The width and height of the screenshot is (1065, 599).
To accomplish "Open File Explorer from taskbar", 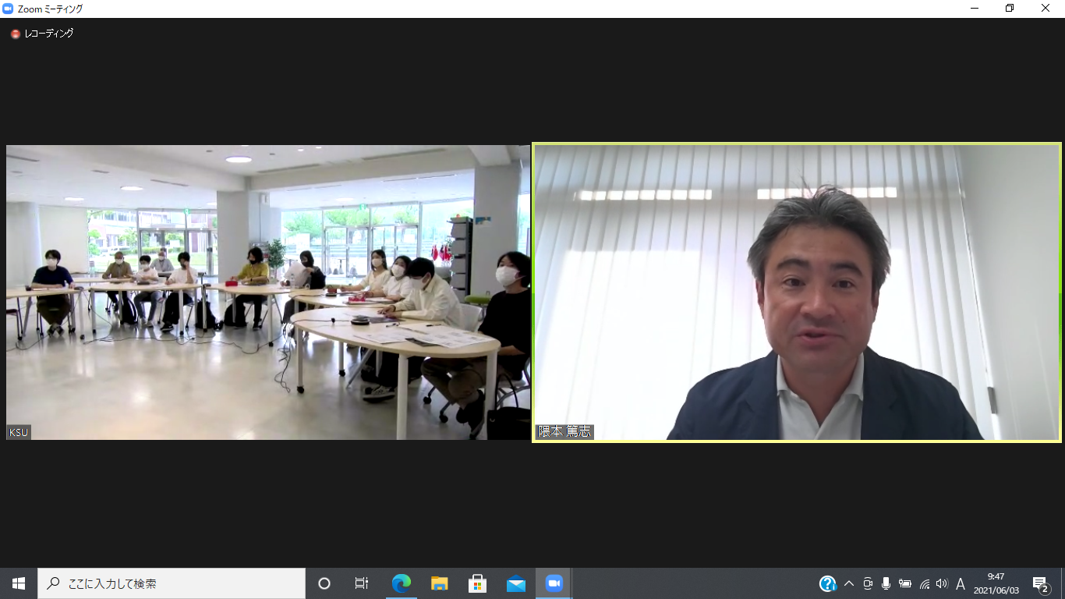I will click(439, 583).
